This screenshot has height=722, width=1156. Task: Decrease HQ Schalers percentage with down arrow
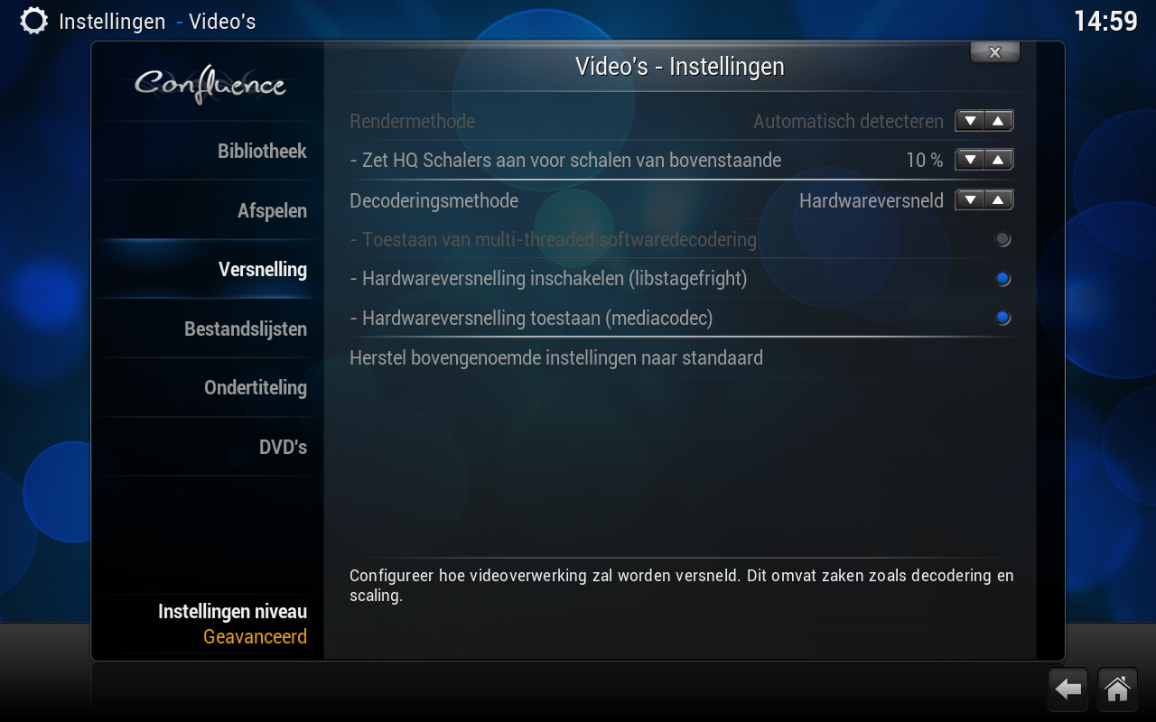pyautogui.click(x=970, y=160)
